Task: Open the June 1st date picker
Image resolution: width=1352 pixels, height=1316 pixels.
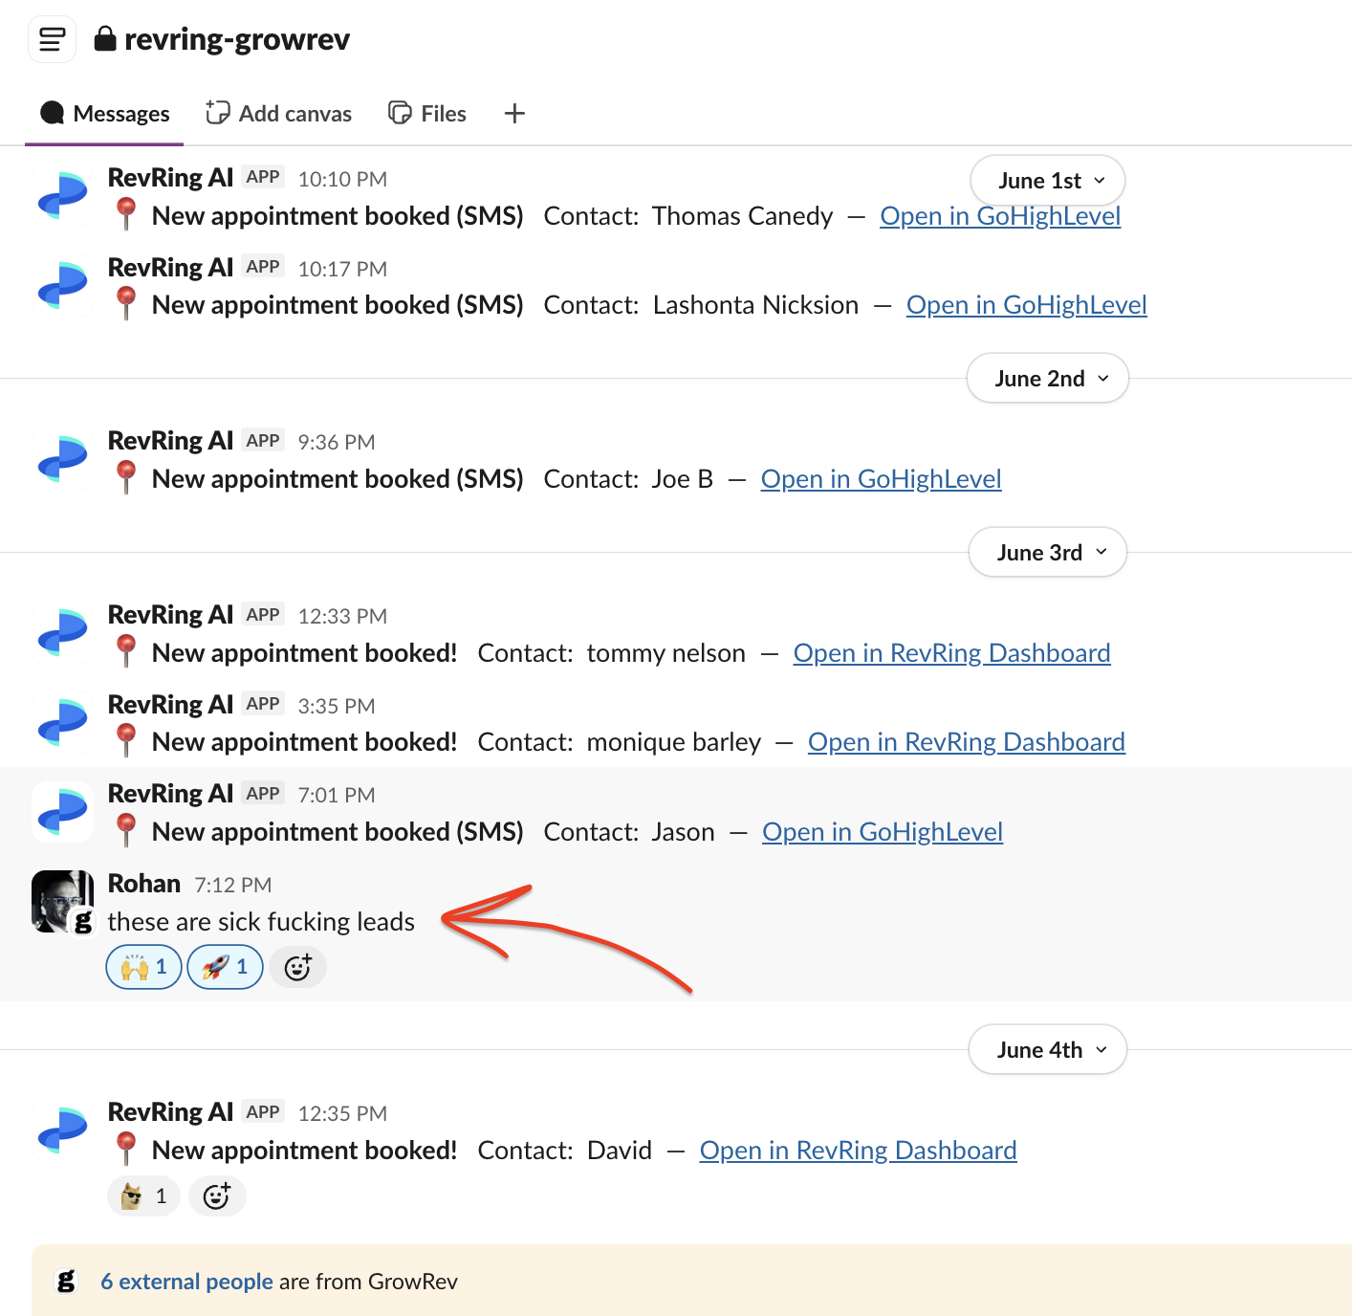Action: 1047,180
